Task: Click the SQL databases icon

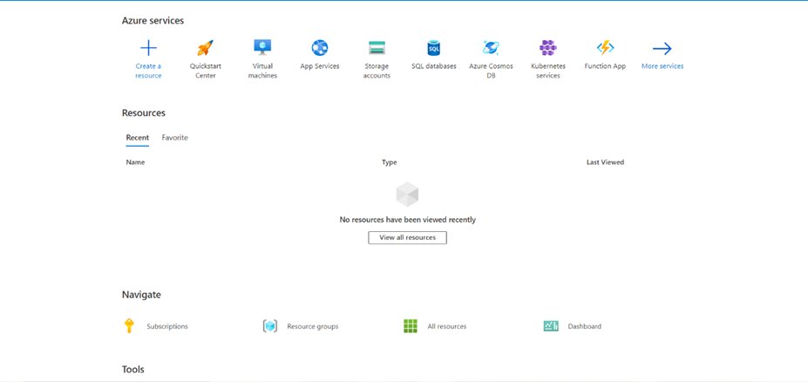Action: click(434, 48)
